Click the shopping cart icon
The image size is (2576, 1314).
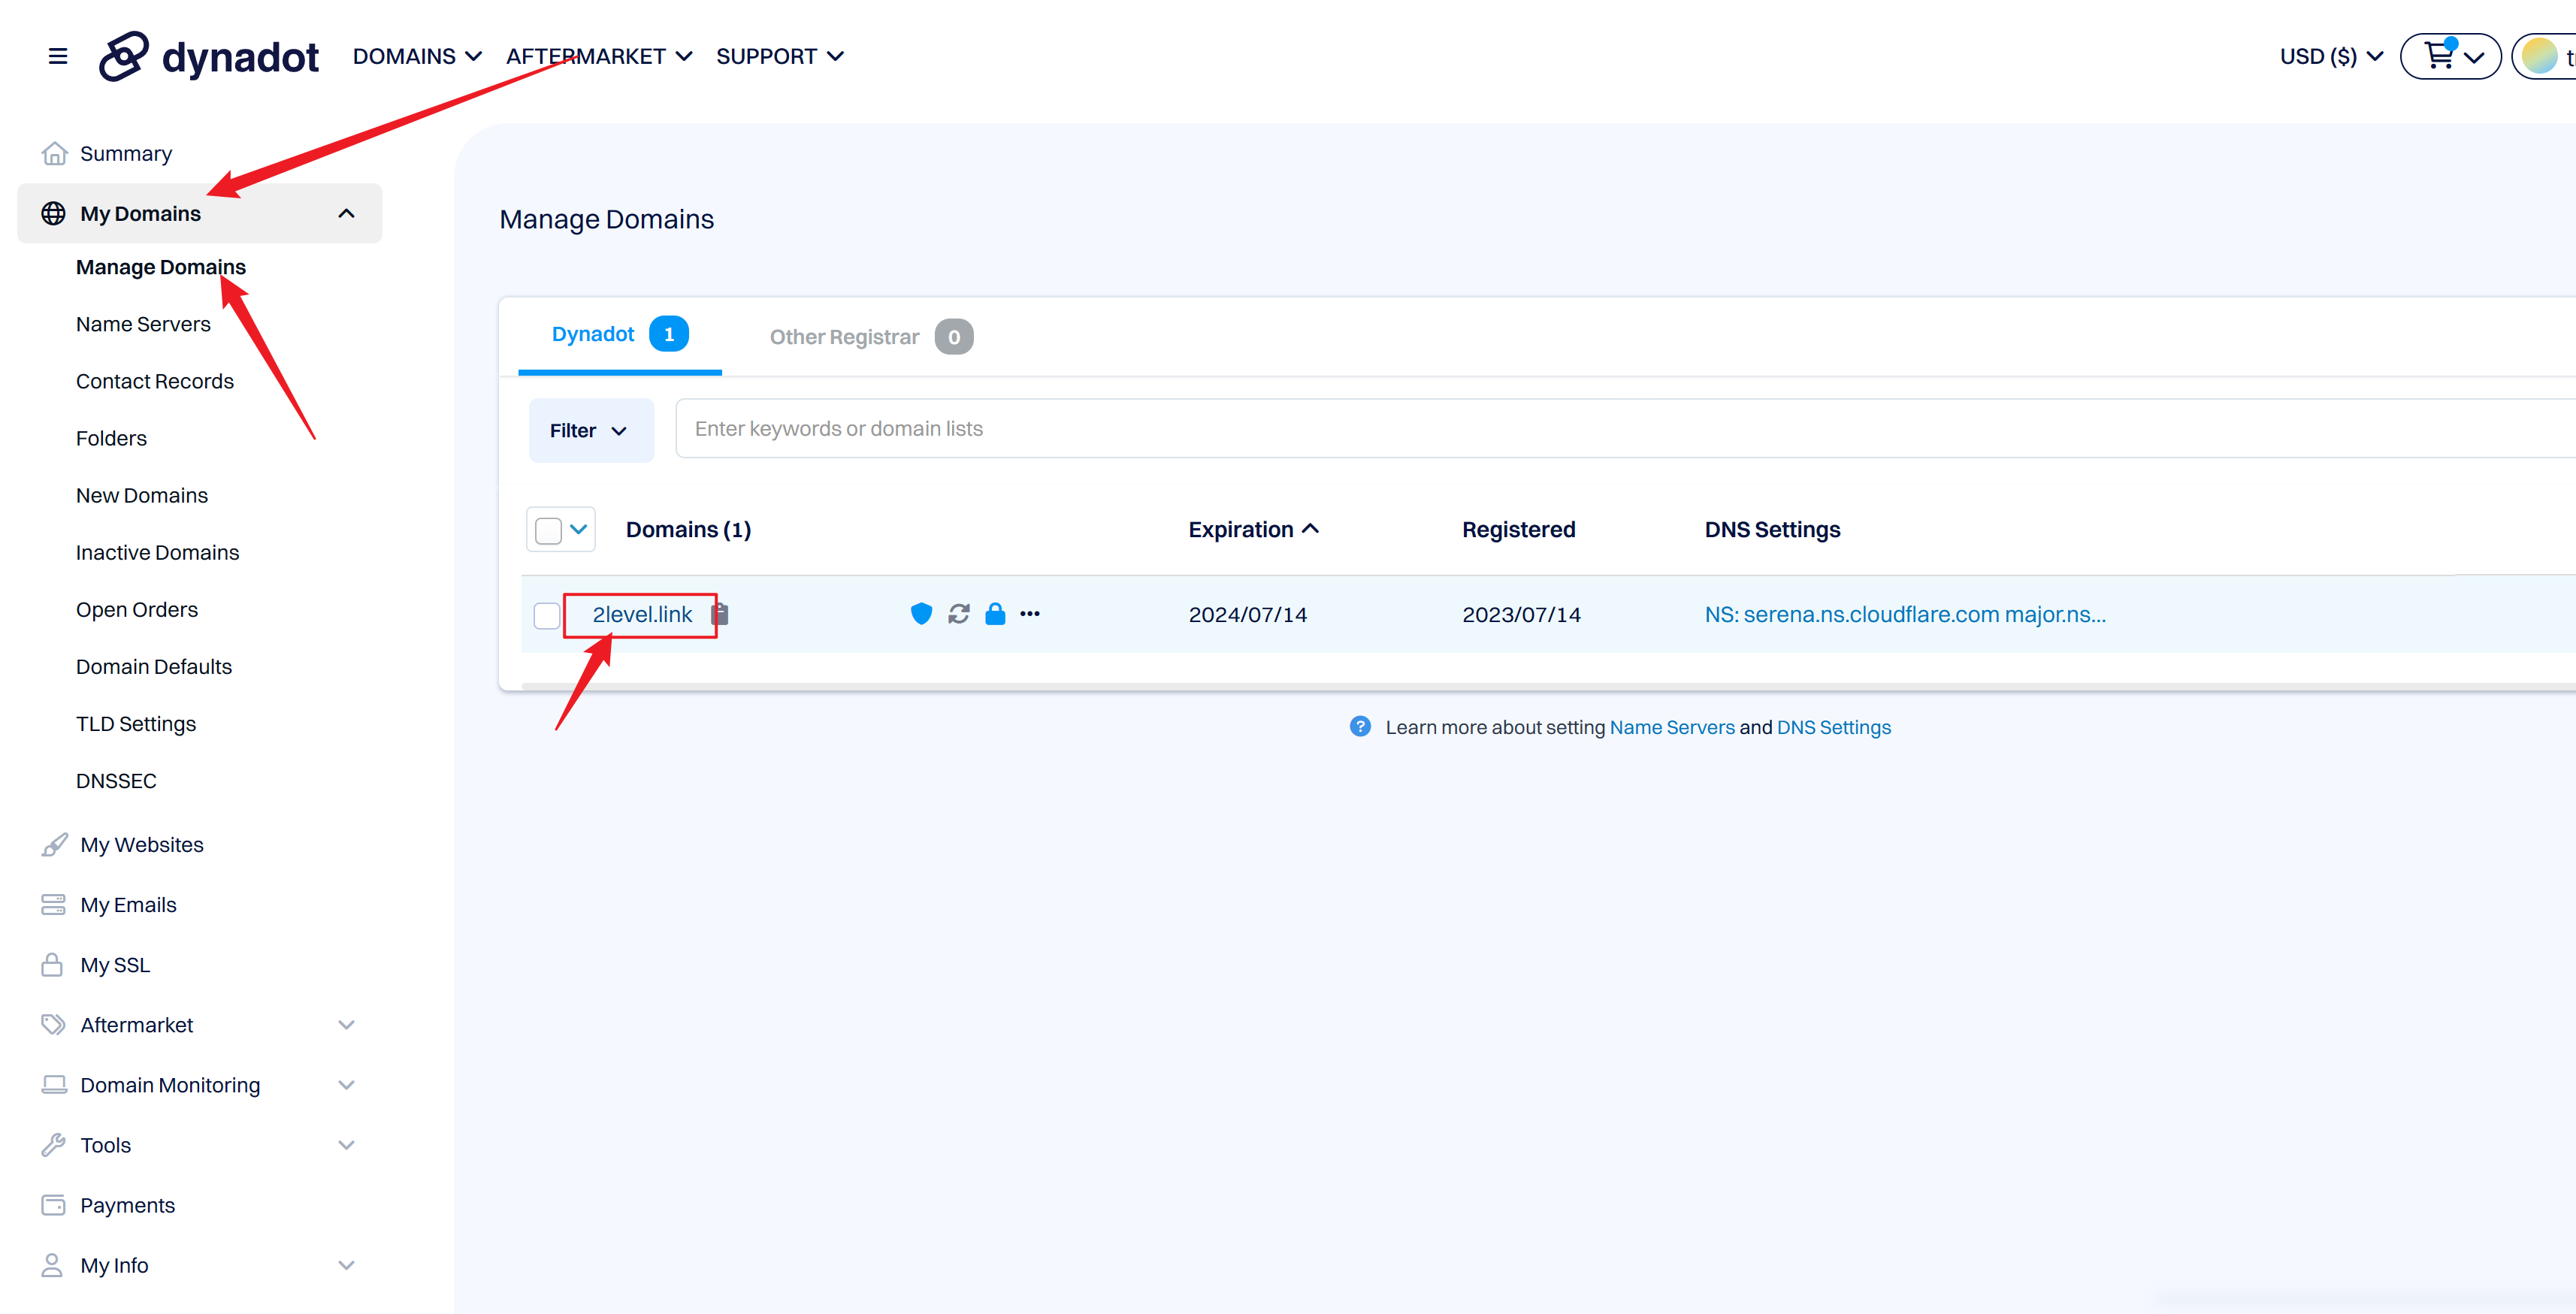[x=2439, y=55]
